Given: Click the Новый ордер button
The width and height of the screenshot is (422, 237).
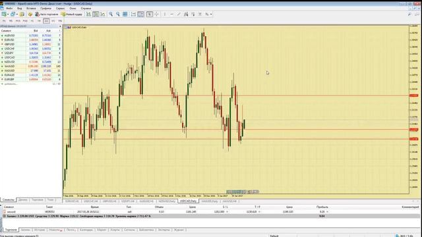Looking at the screenshot, I should (x=72, y=14).
